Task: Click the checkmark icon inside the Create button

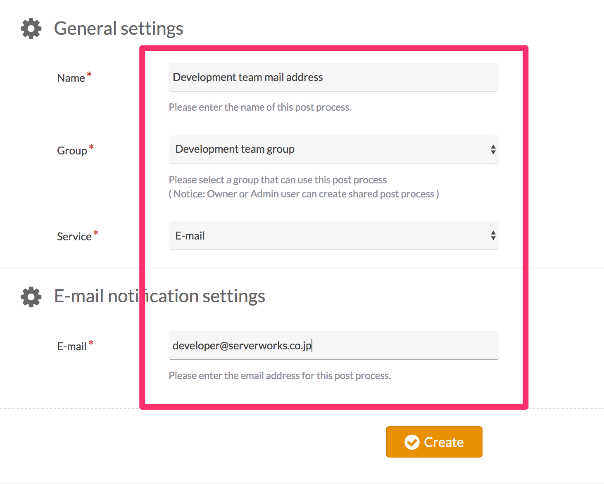Action: [x=411, y=442]
